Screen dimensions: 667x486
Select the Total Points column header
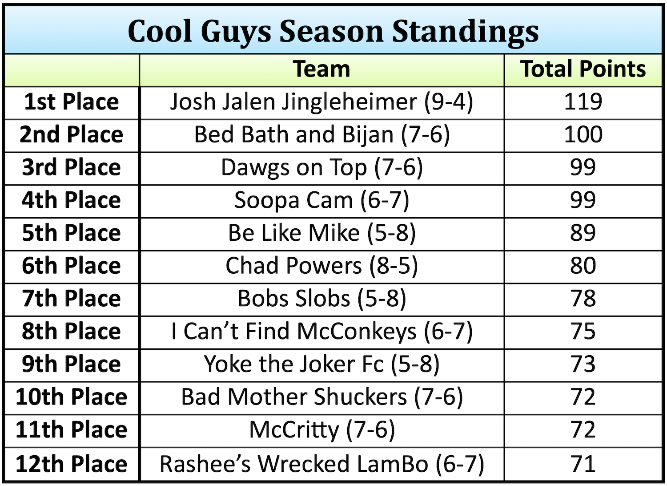coord(583,70)
